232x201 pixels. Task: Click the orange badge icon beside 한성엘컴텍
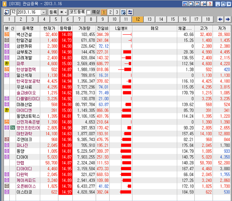coord(7,69)
